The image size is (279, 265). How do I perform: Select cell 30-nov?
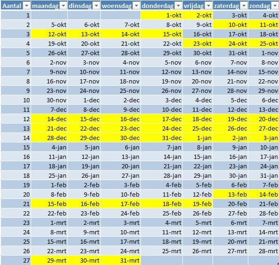(49, 100)
